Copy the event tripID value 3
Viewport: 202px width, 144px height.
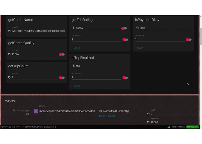[x=149, y=114]
